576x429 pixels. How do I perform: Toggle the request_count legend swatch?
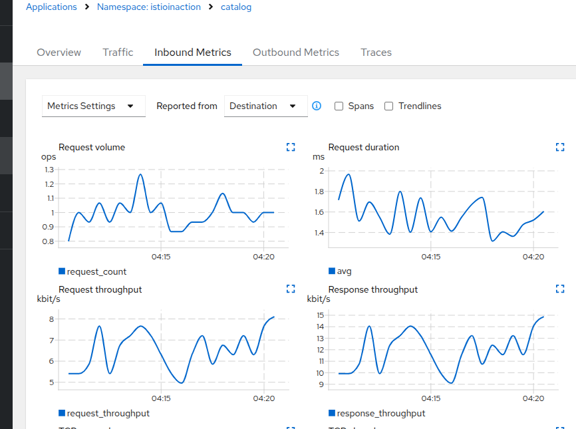coord(62,271)
